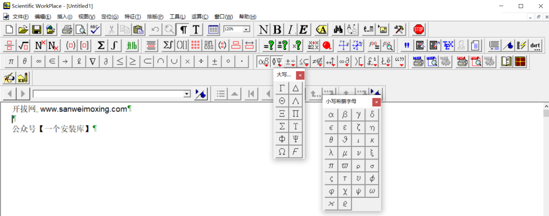Open a file with the folder icon
The height and width of the screenshot is (216, 549).
pos(23,29)
